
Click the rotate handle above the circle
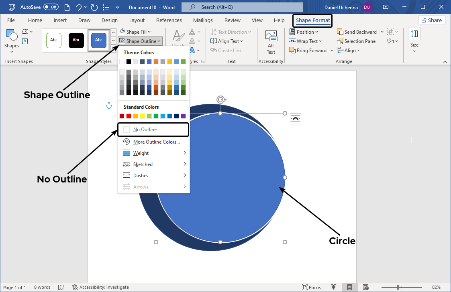[220, 99]
